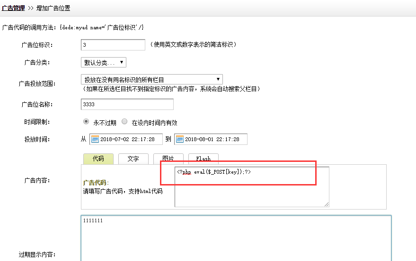Screen dimensions: 416x261
Task: Click the end date field 2018-08-01
Action: [211, 139]
